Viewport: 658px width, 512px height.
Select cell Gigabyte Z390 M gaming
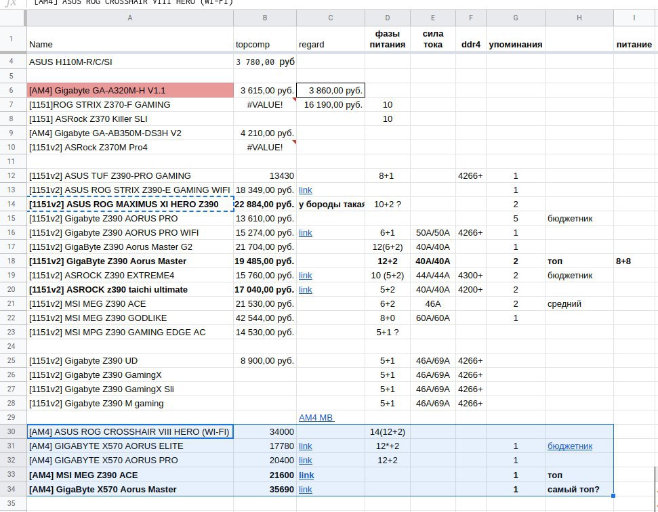coord(130,404)
